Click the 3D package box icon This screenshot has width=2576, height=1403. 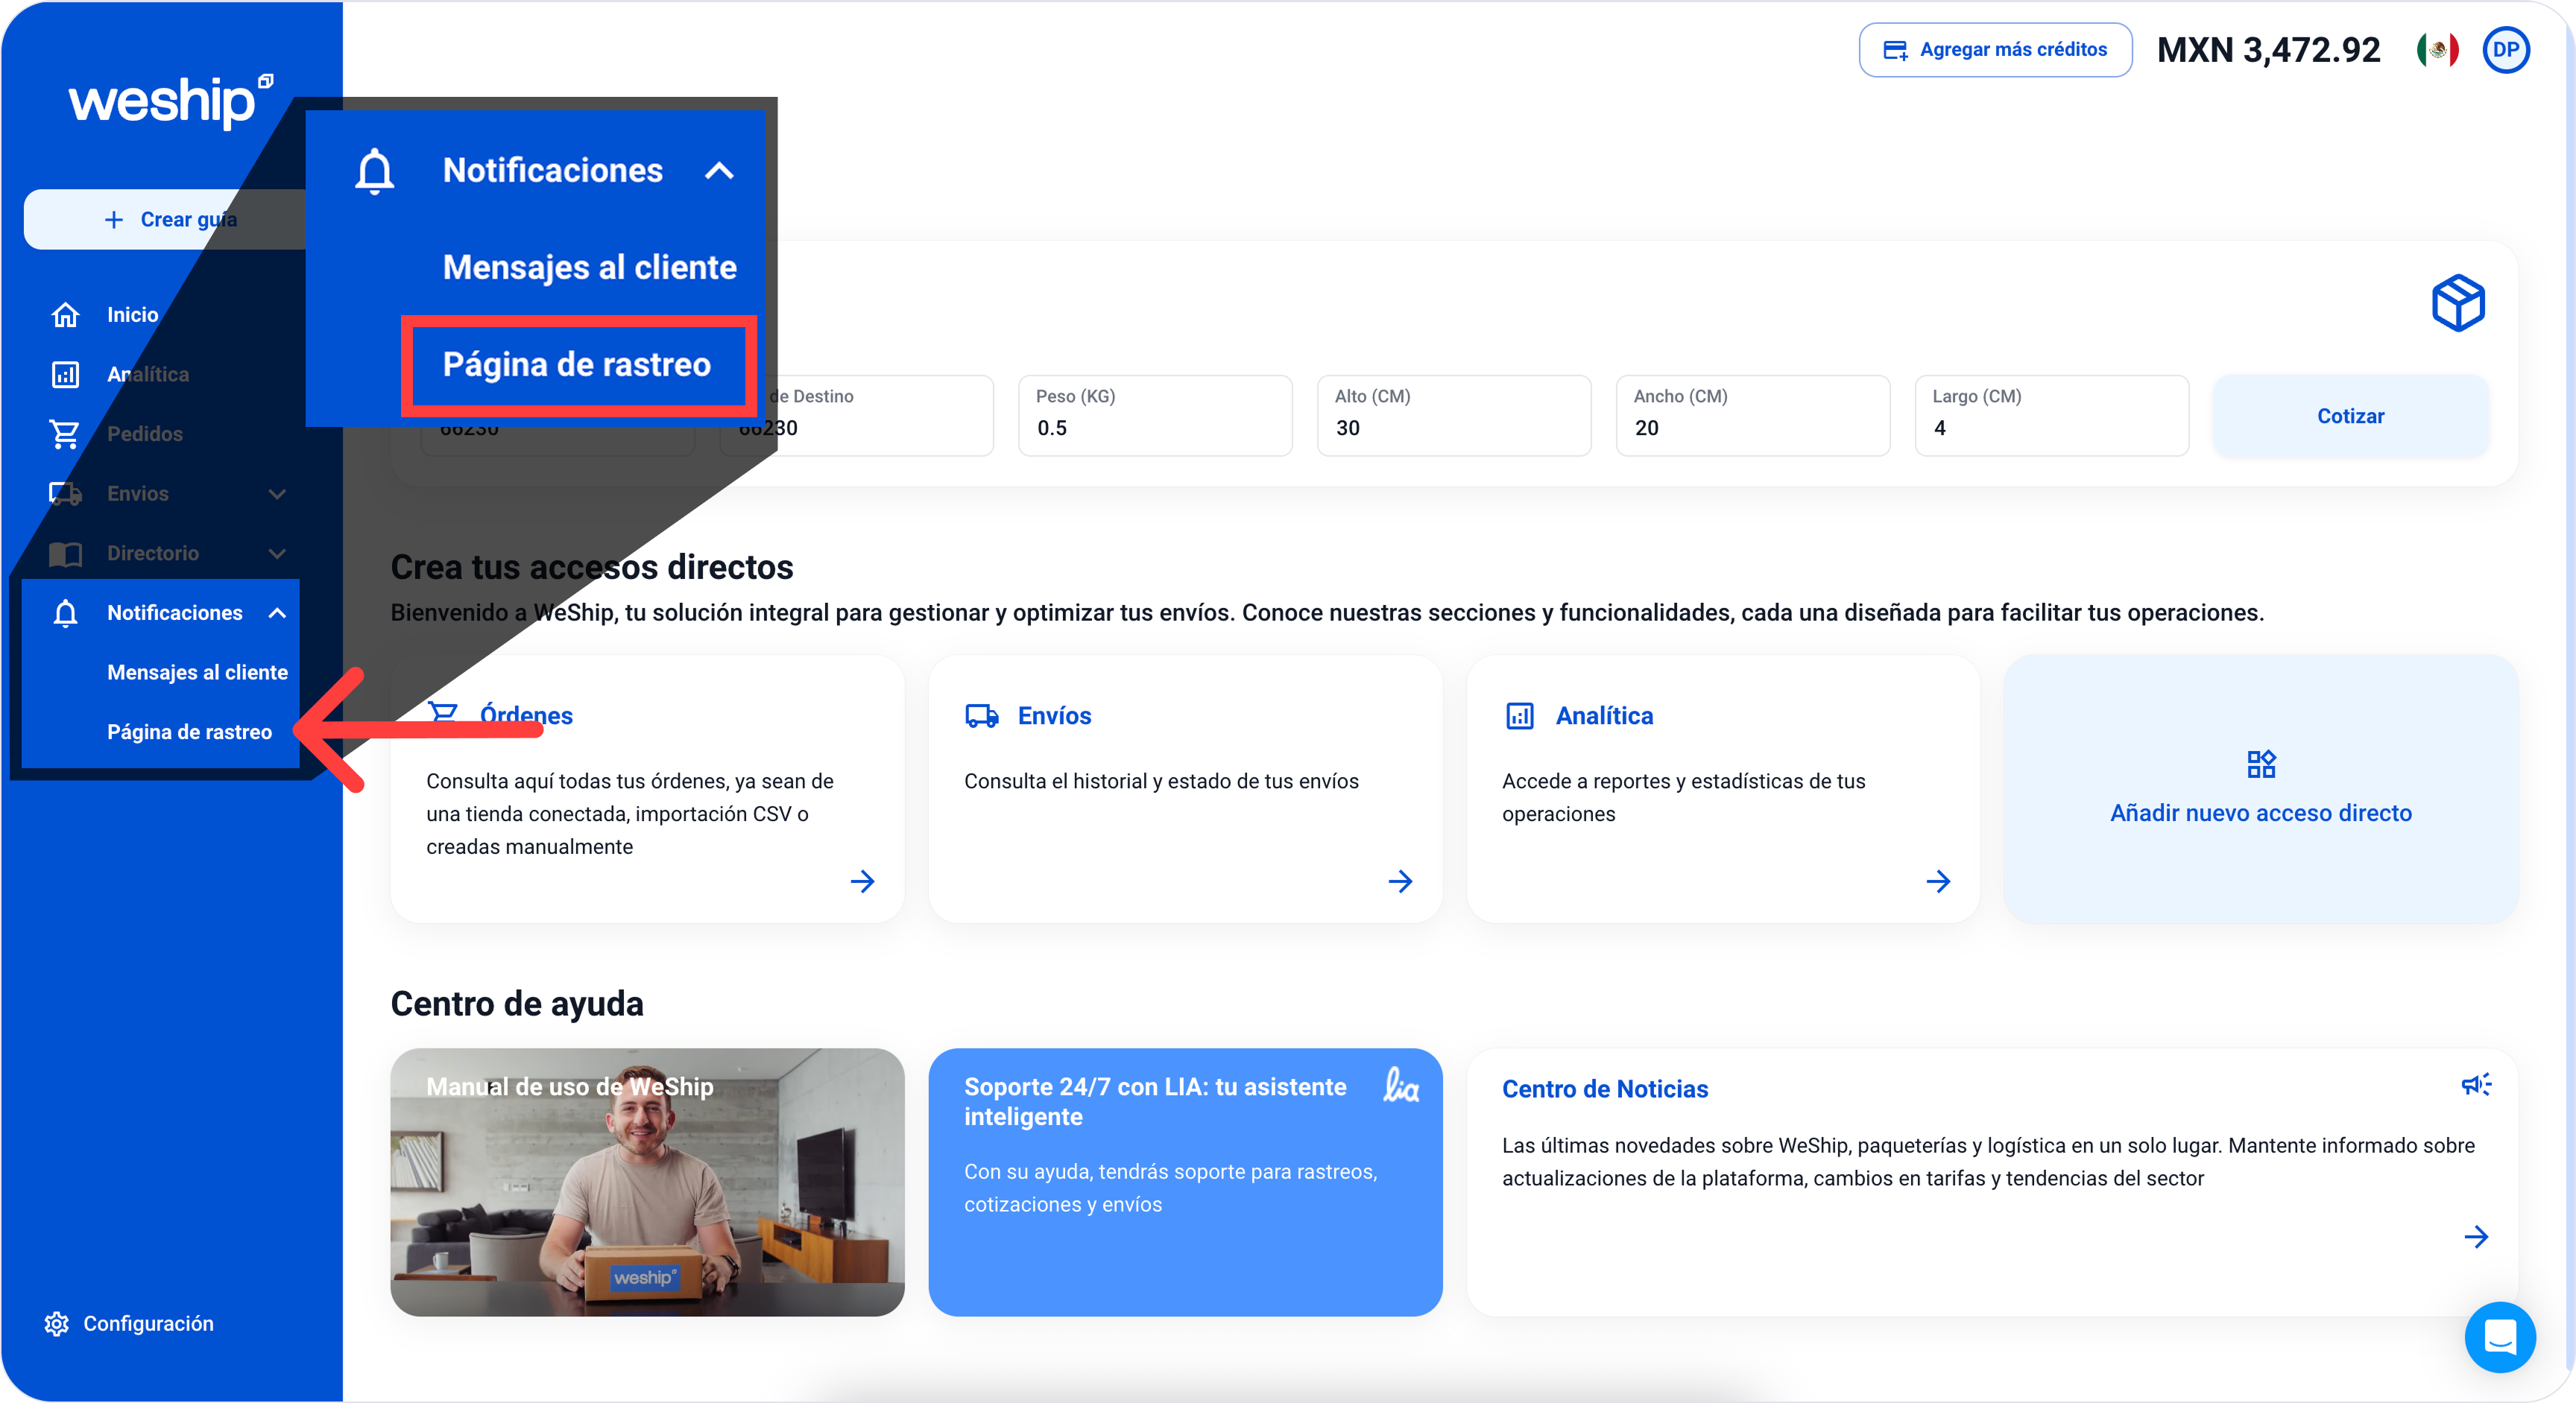click(x=2457, y=303)
